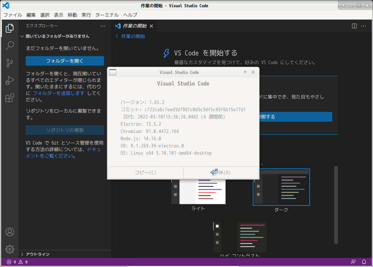Click the walkthrough vertical scrollbar

(x=336, y=205)
